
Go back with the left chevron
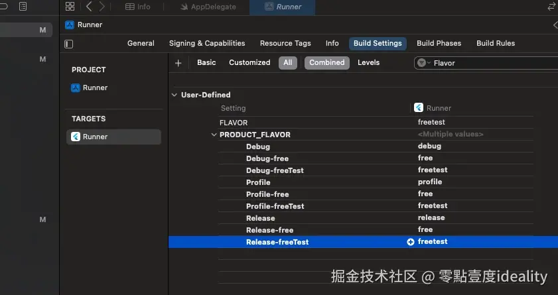coord(89,7)
